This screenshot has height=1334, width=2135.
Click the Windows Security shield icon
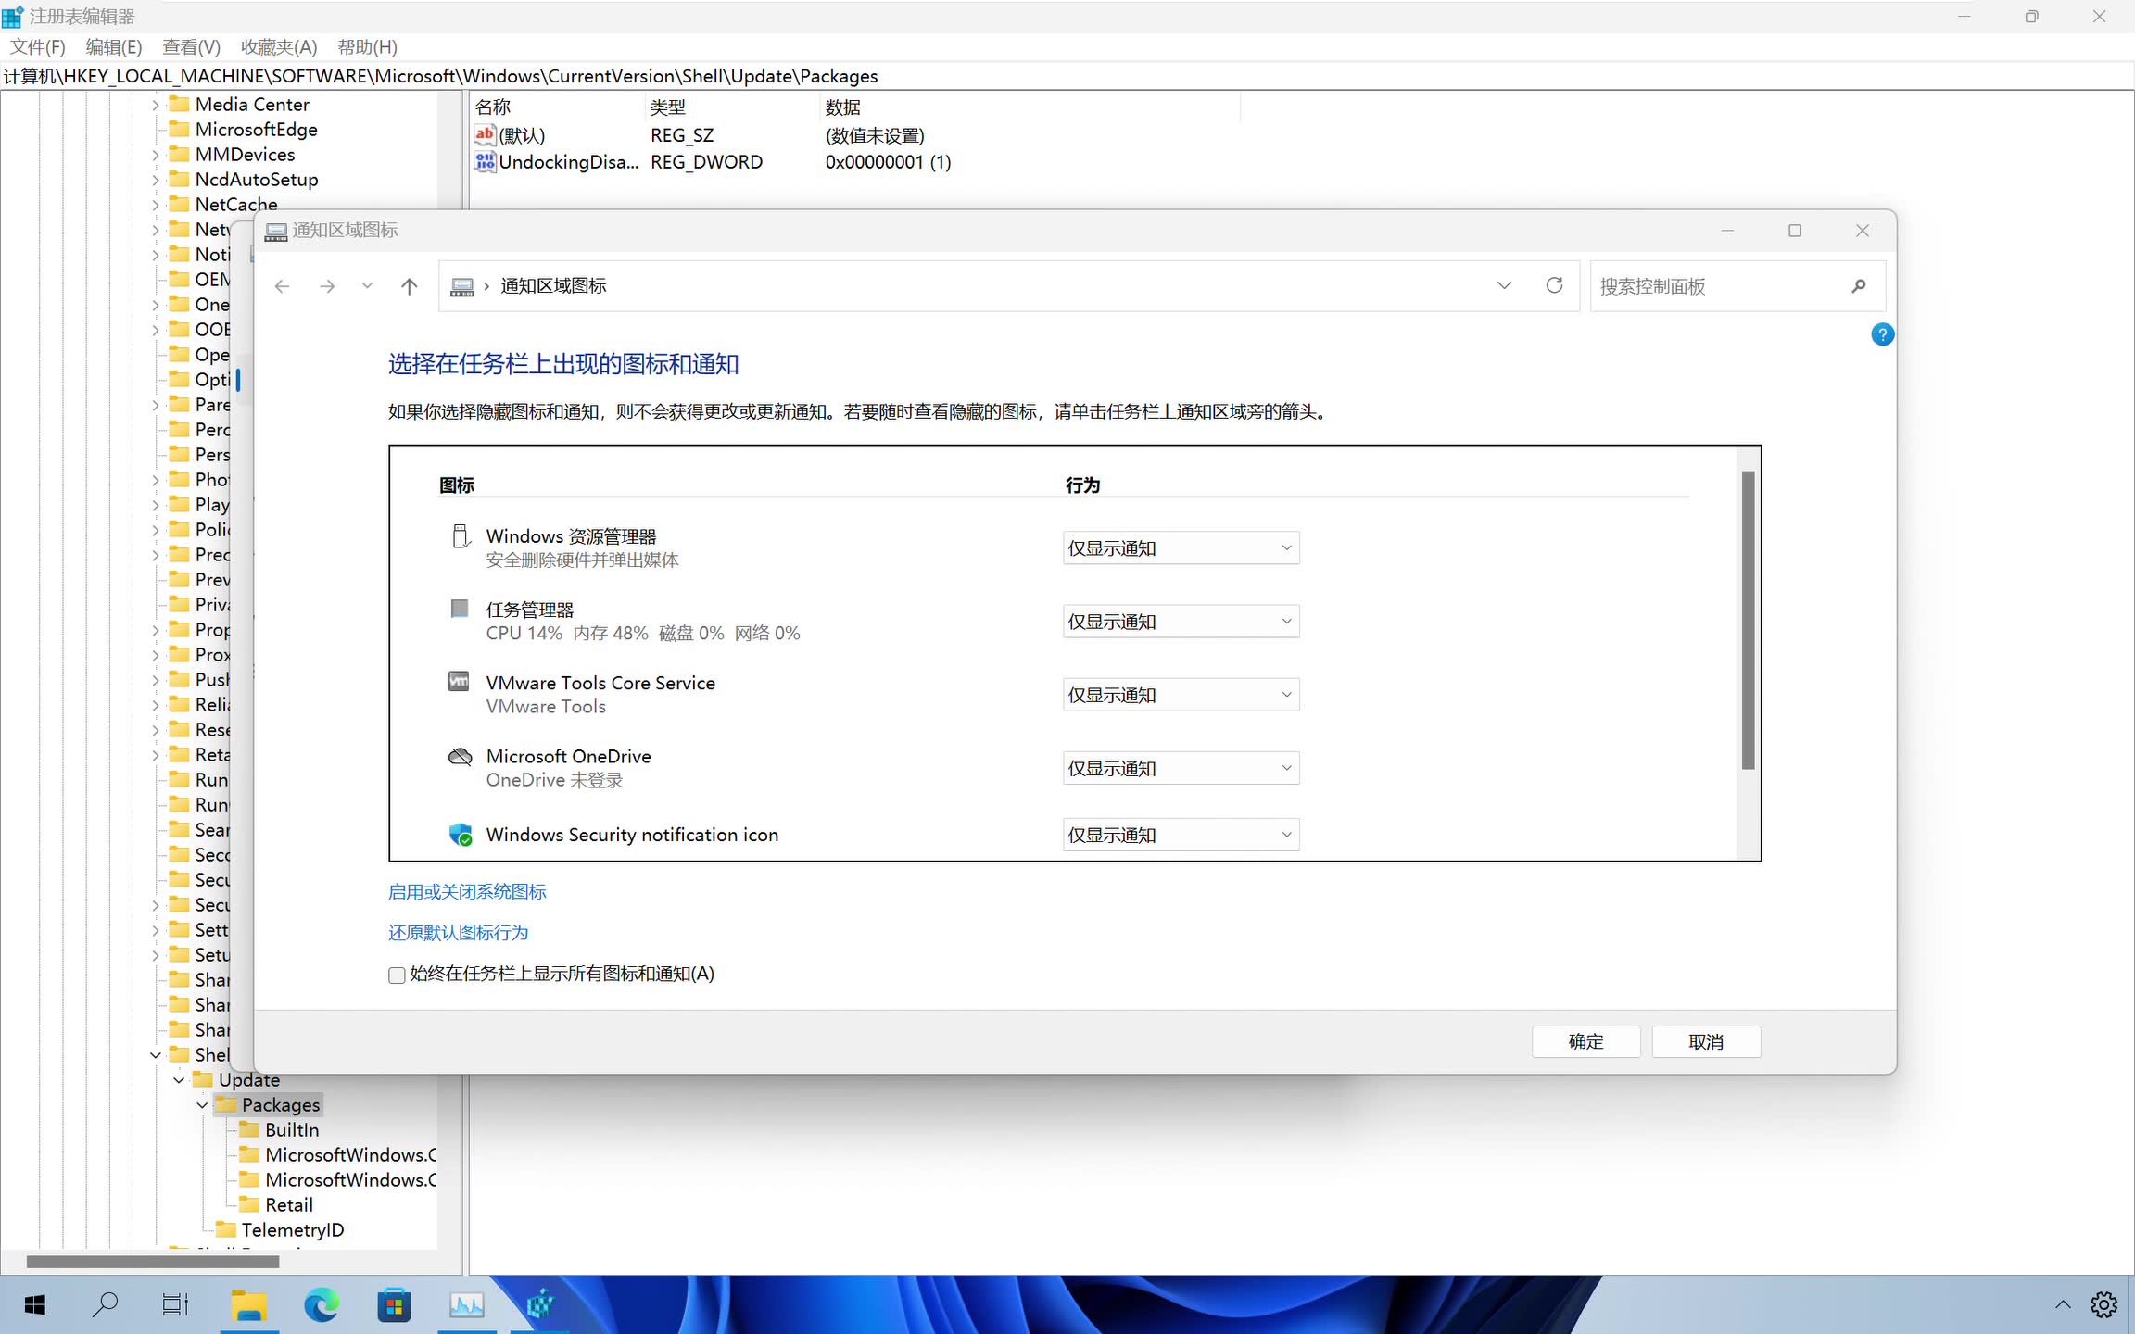pyautogui.click(x=461, y=834)
